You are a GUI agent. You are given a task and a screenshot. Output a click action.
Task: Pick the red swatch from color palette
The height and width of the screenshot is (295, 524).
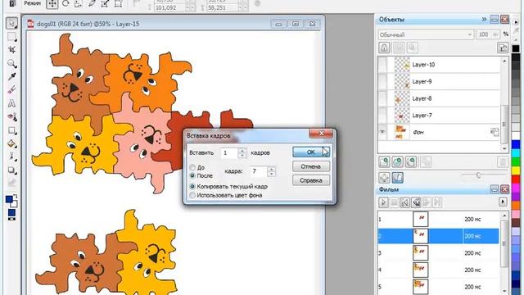[516, 179]
